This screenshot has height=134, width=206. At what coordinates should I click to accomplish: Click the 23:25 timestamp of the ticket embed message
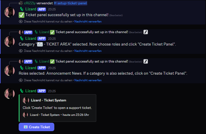click(x=52, y=91)
